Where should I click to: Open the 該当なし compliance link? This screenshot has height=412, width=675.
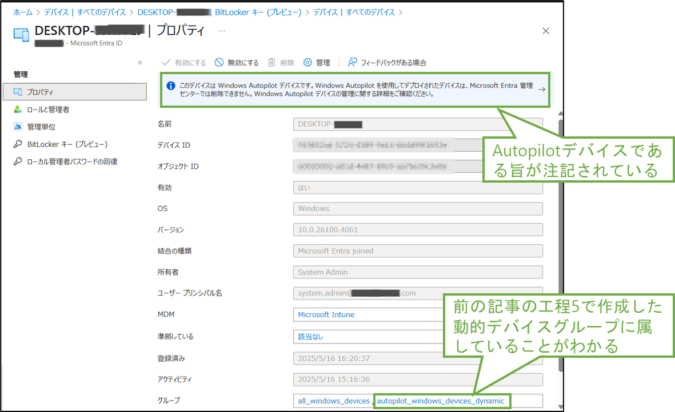tap(310, 337)
